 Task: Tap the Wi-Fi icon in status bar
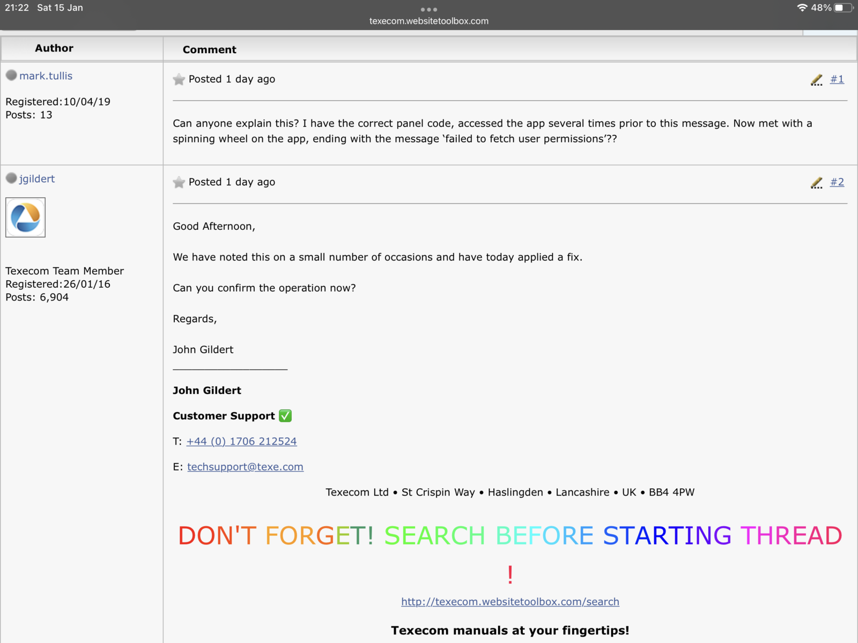(x=802, y=8)
